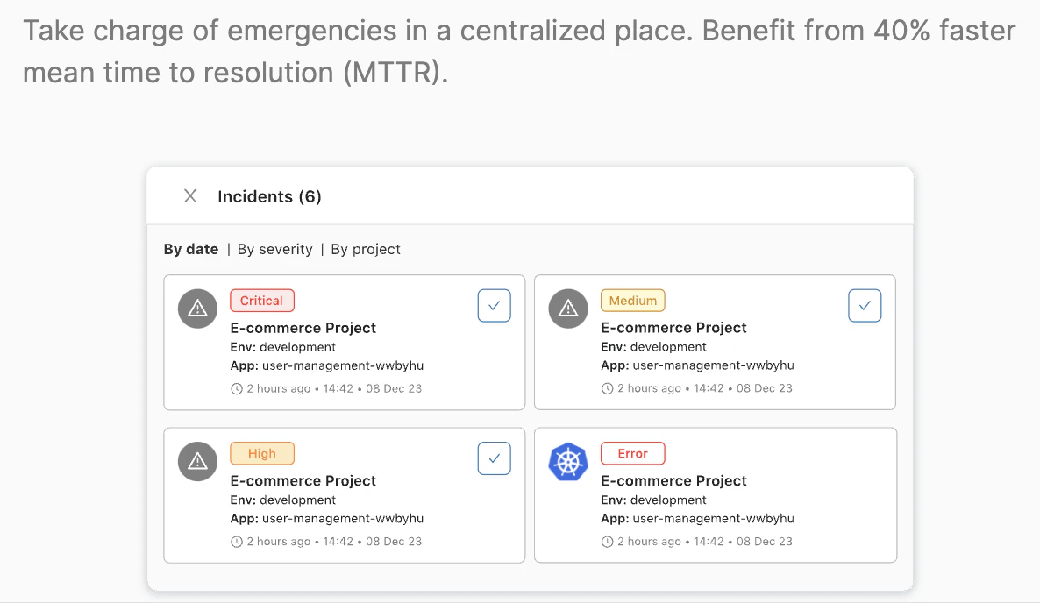
Task: Click clock icon on the Medium incident card
Action: point(608,388)
